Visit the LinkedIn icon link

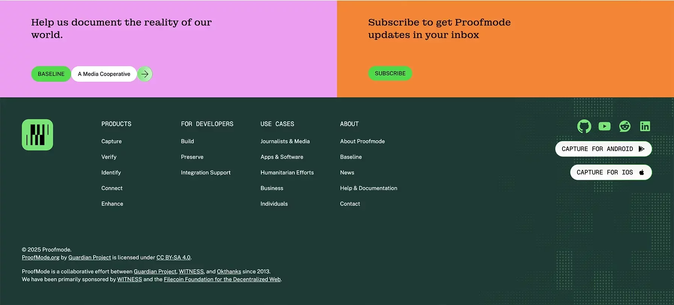[645, 127]
